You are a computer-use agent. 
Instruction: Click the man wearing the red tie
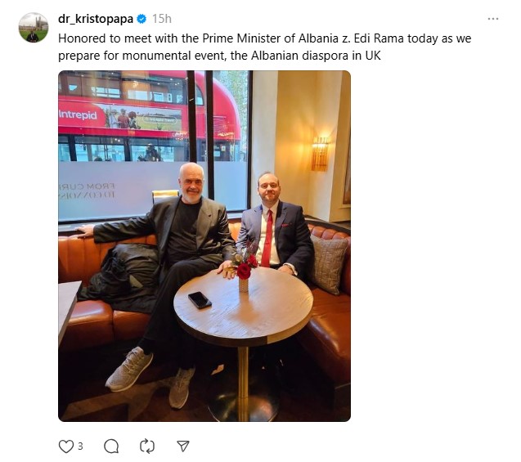[276, 229]
